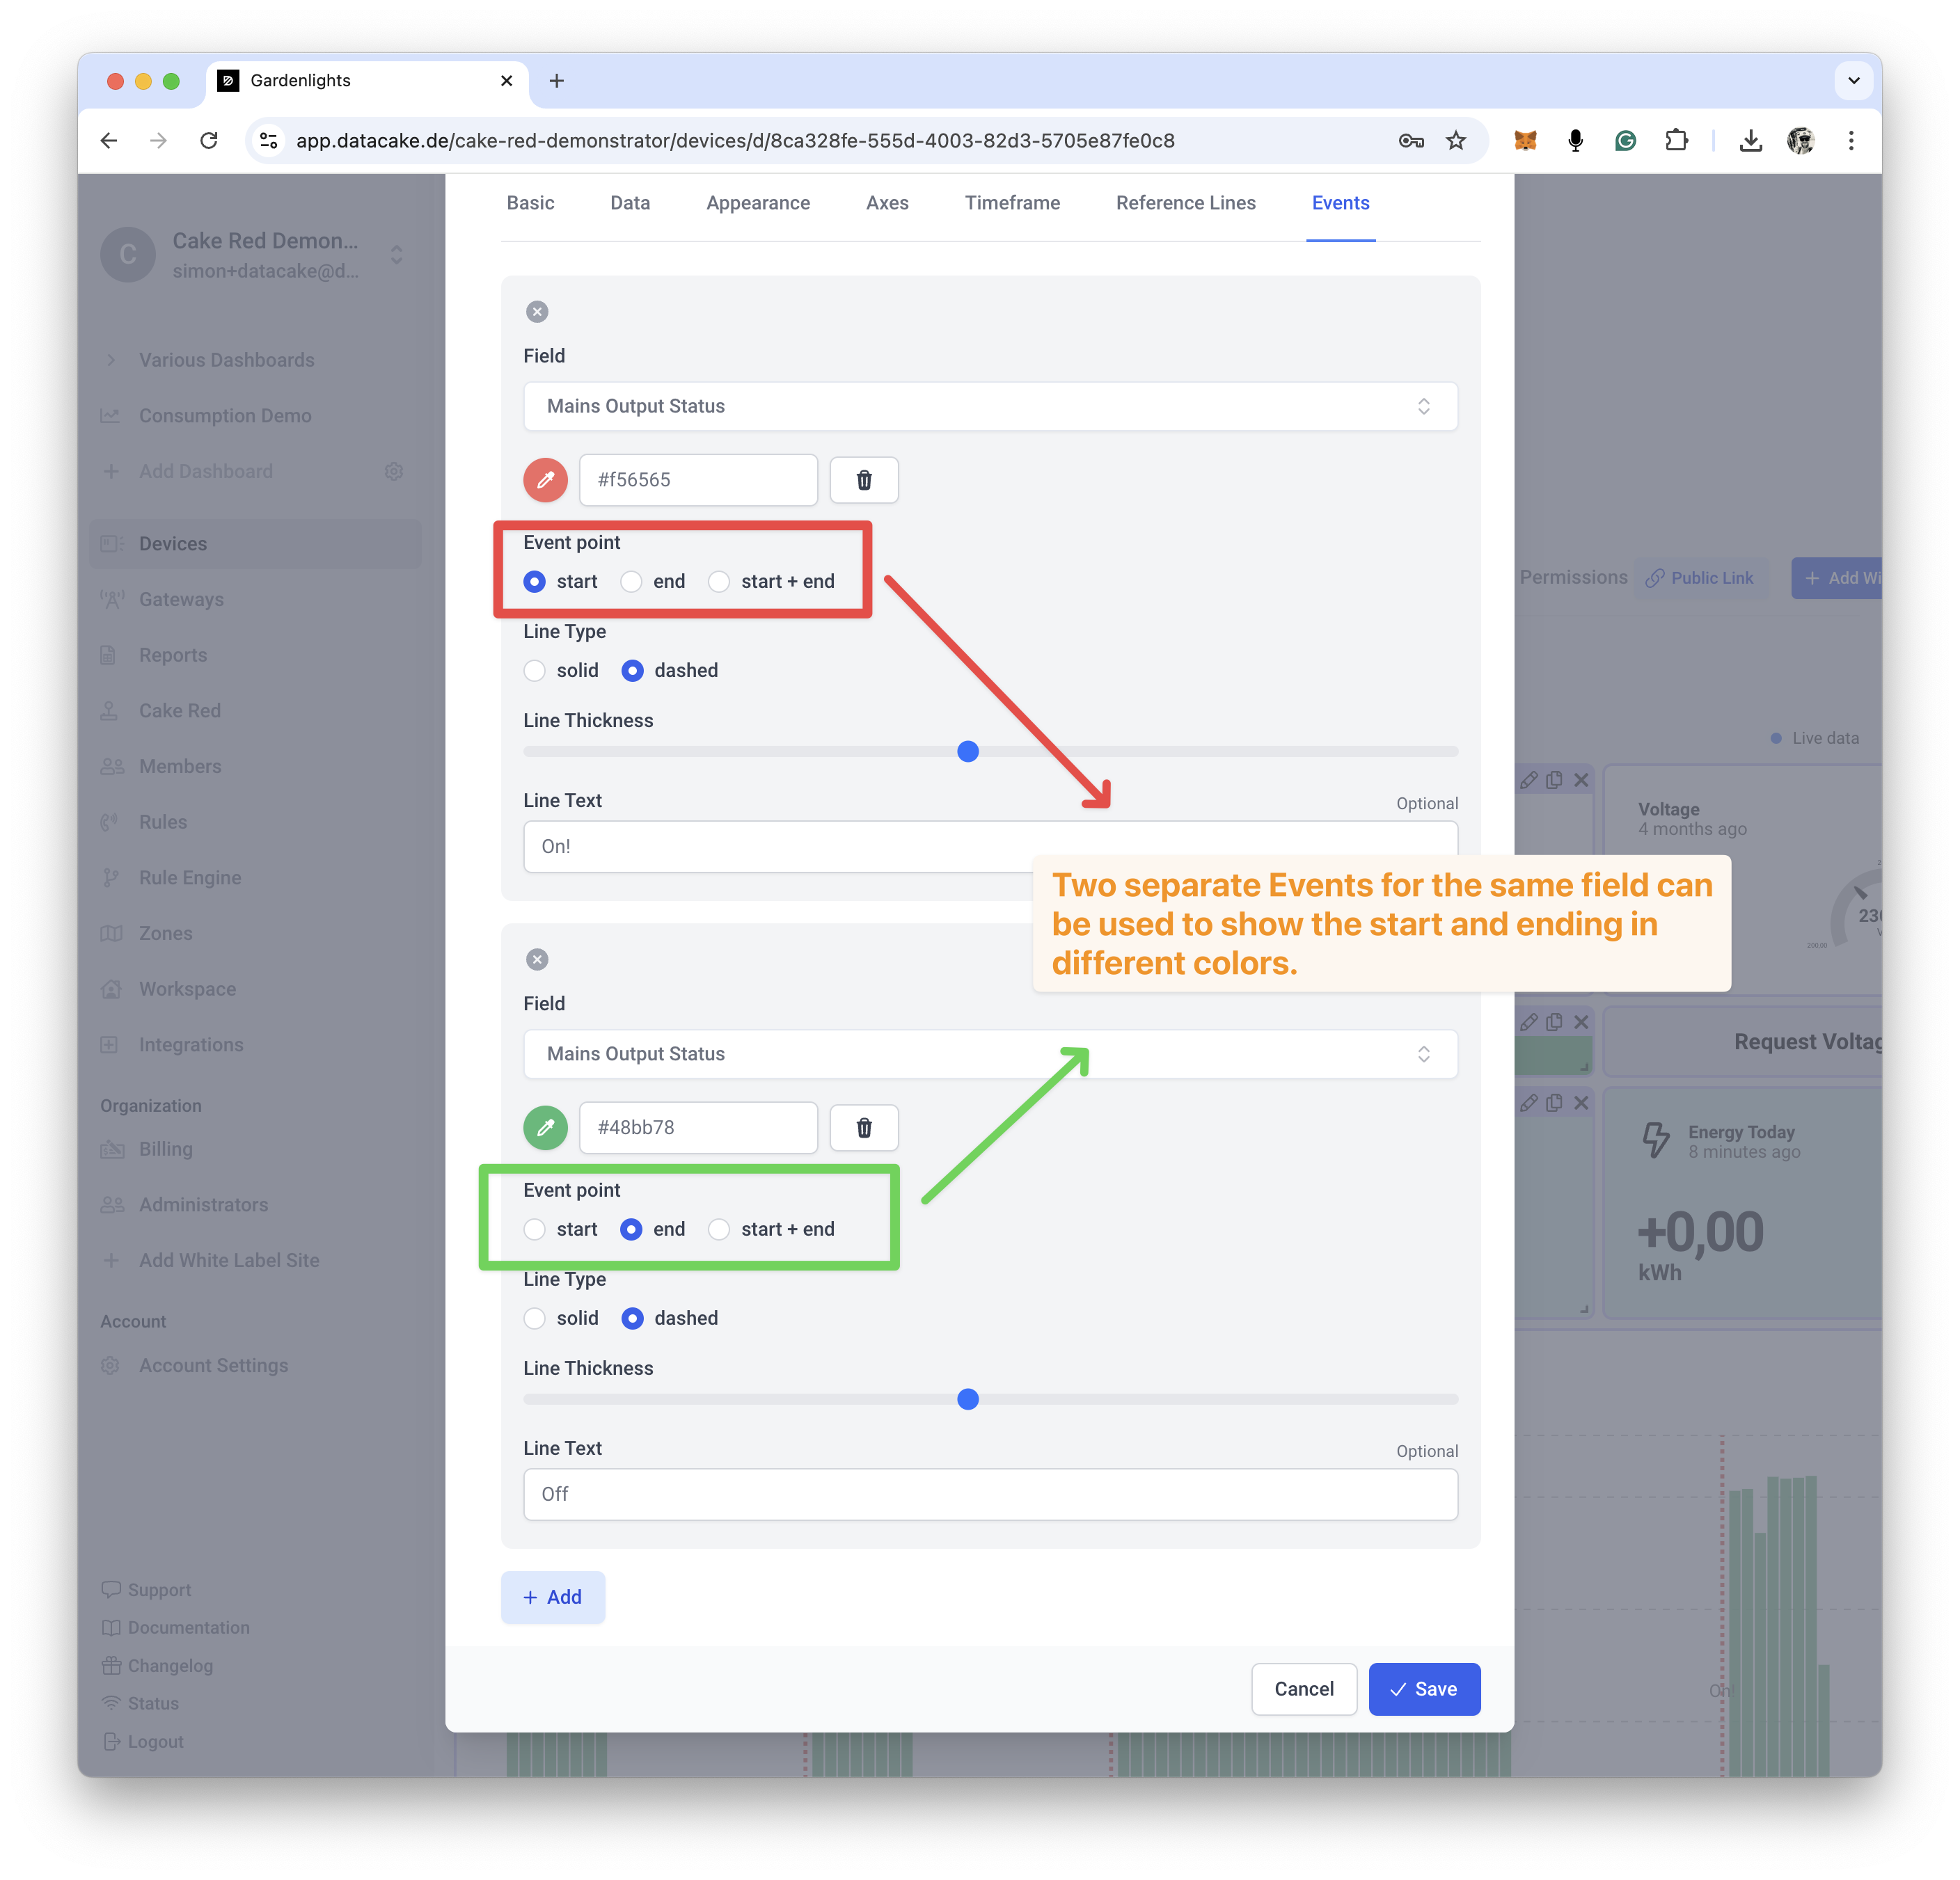Switch to the Basic tab
This screenshot has width=1960, height=1880.
[x=530, y=203]
